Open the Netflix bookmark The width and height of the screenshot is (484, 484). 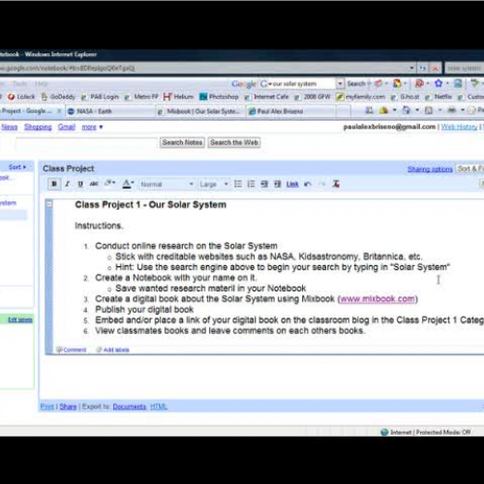coord(439,97)
